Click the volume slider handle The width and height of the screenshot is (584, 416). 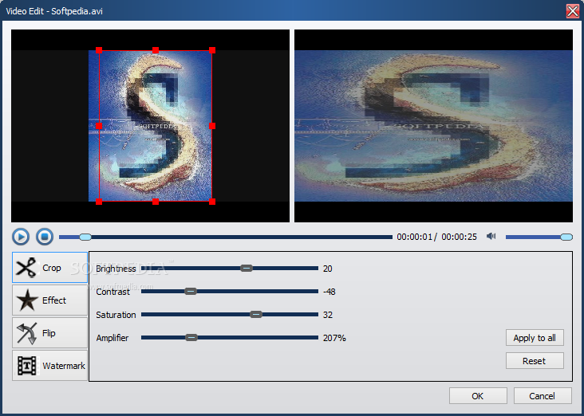(566, 237)
